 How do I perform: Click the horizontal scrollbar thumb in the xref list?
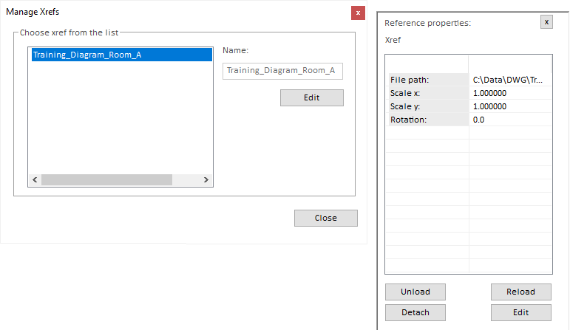pos(106,180)
